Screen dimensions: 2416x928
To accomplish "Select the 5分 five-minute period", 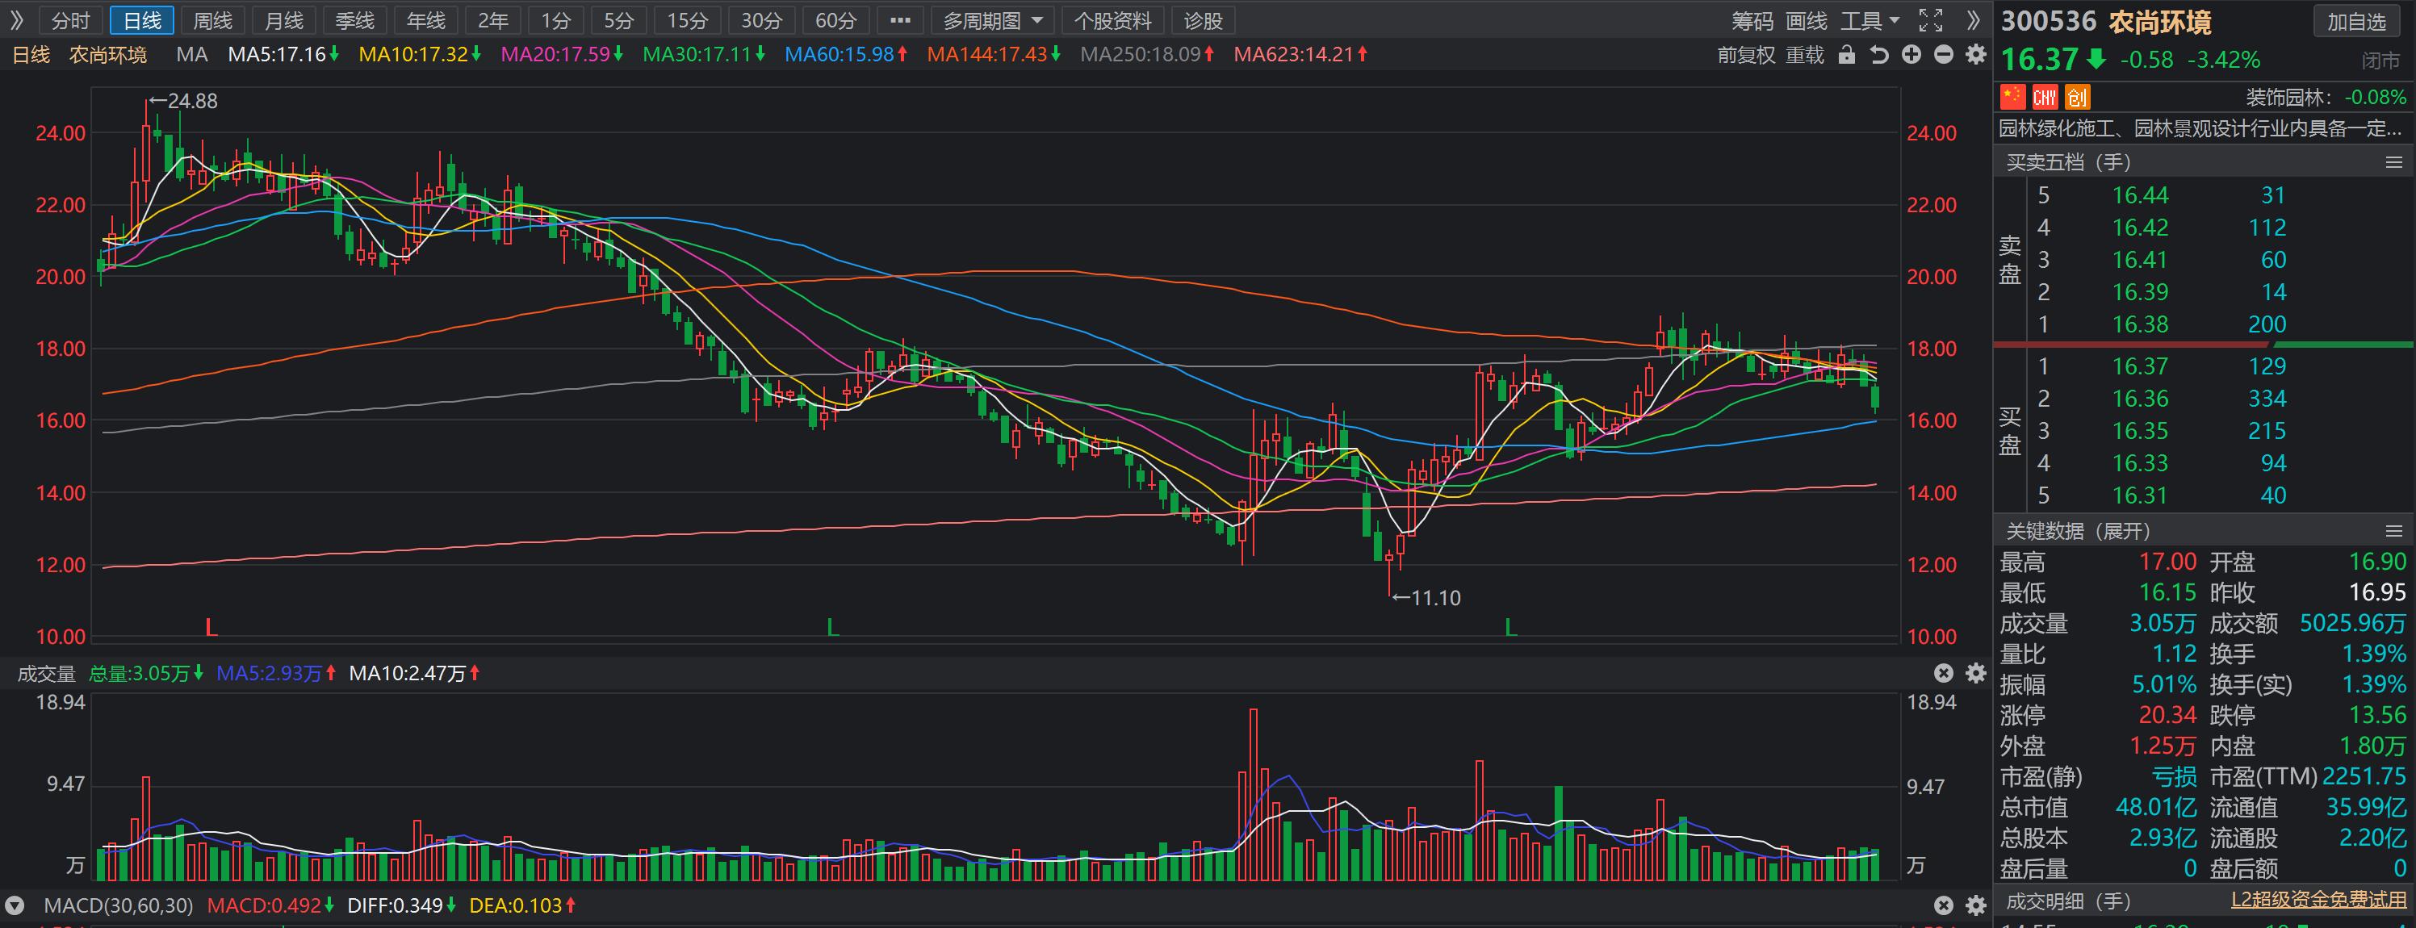I will (x=619, y=21).
